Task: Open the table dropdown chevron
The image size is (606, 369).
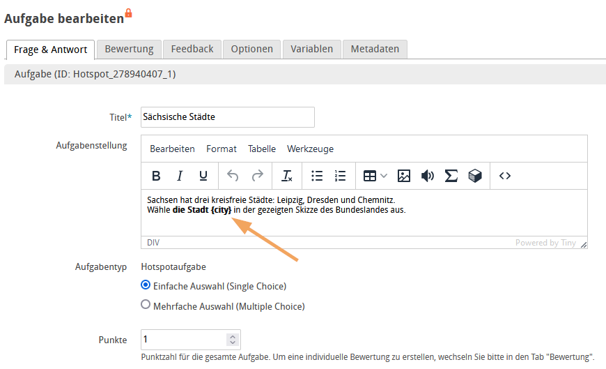Action: pyautogui.click(x=384, y=176)
